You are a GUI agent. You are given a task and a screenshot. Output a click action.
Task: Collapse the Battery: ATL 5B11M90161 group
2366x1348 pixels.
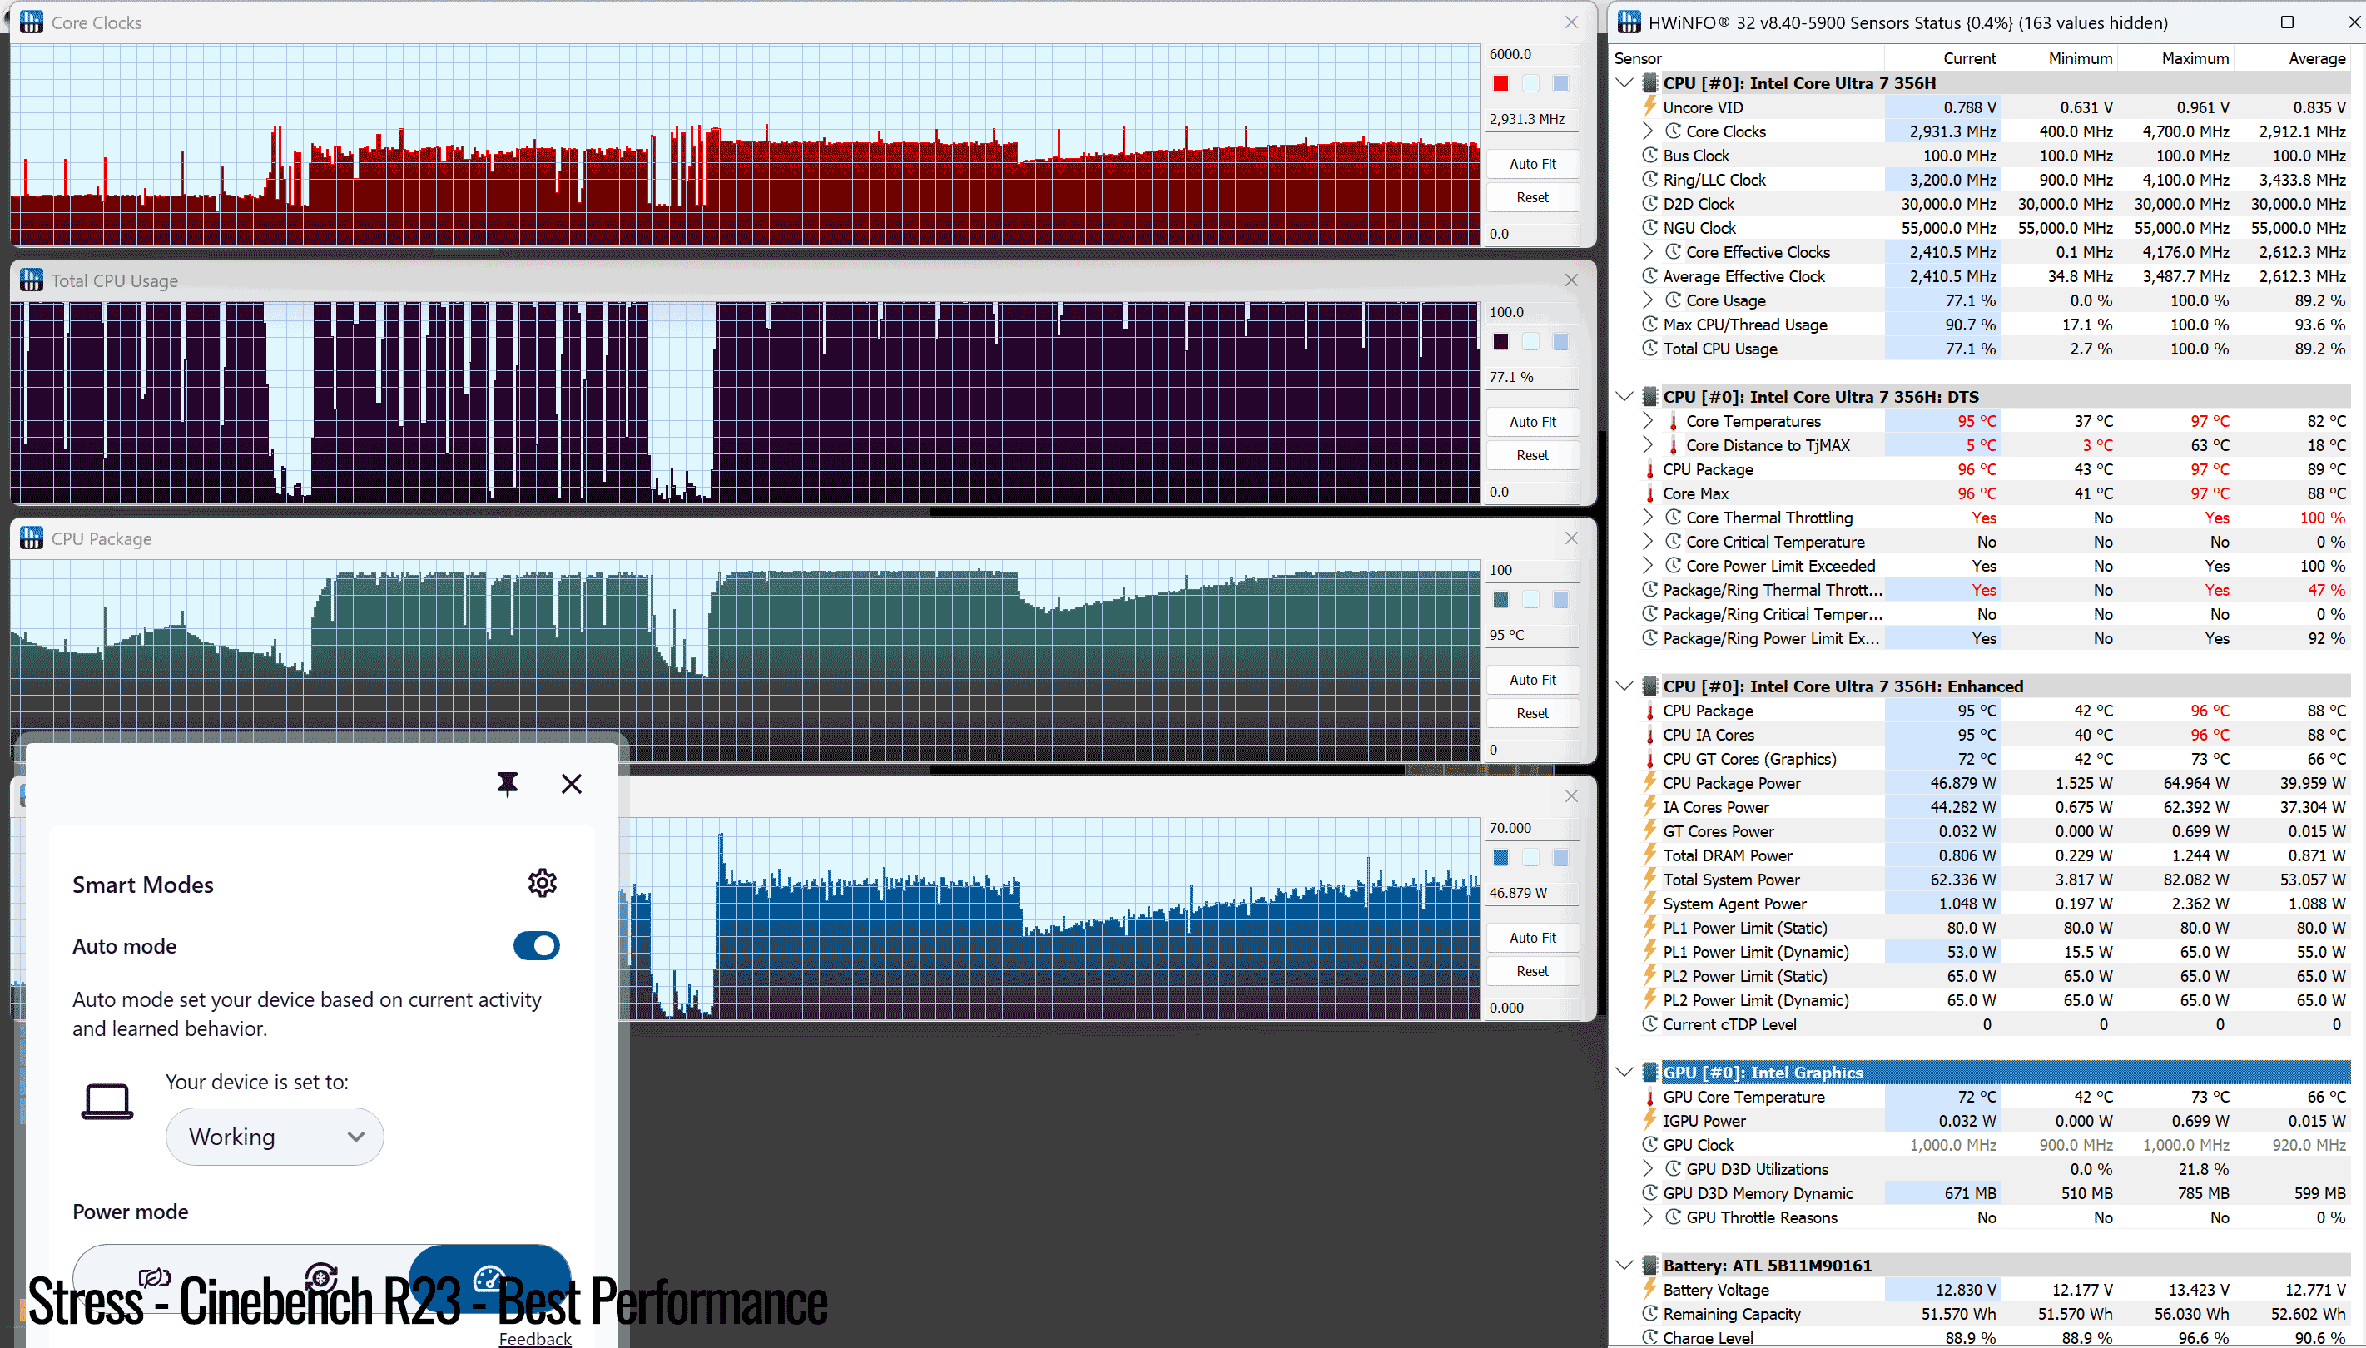1624,1266
